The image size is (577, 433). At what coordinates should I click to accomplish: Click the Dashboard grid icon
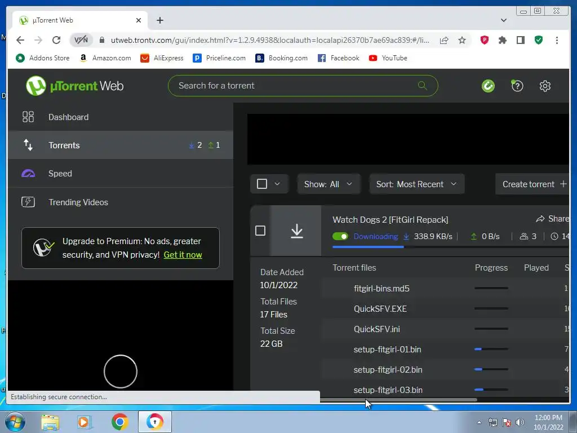28,117
